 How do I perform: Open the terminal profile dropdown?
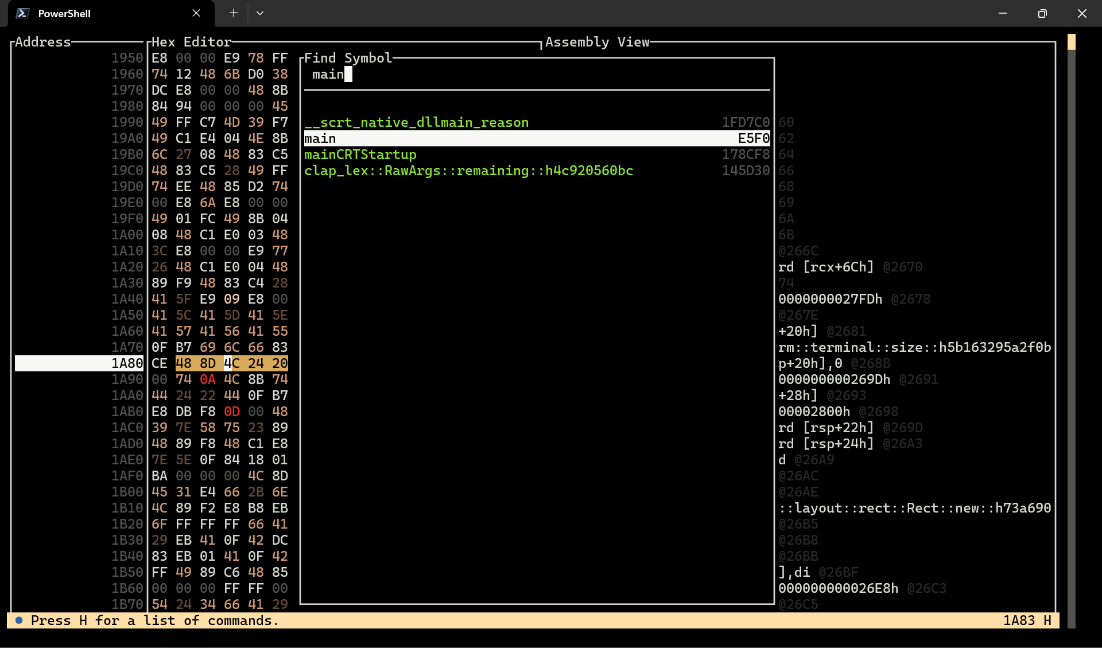(x=260, y=13)
